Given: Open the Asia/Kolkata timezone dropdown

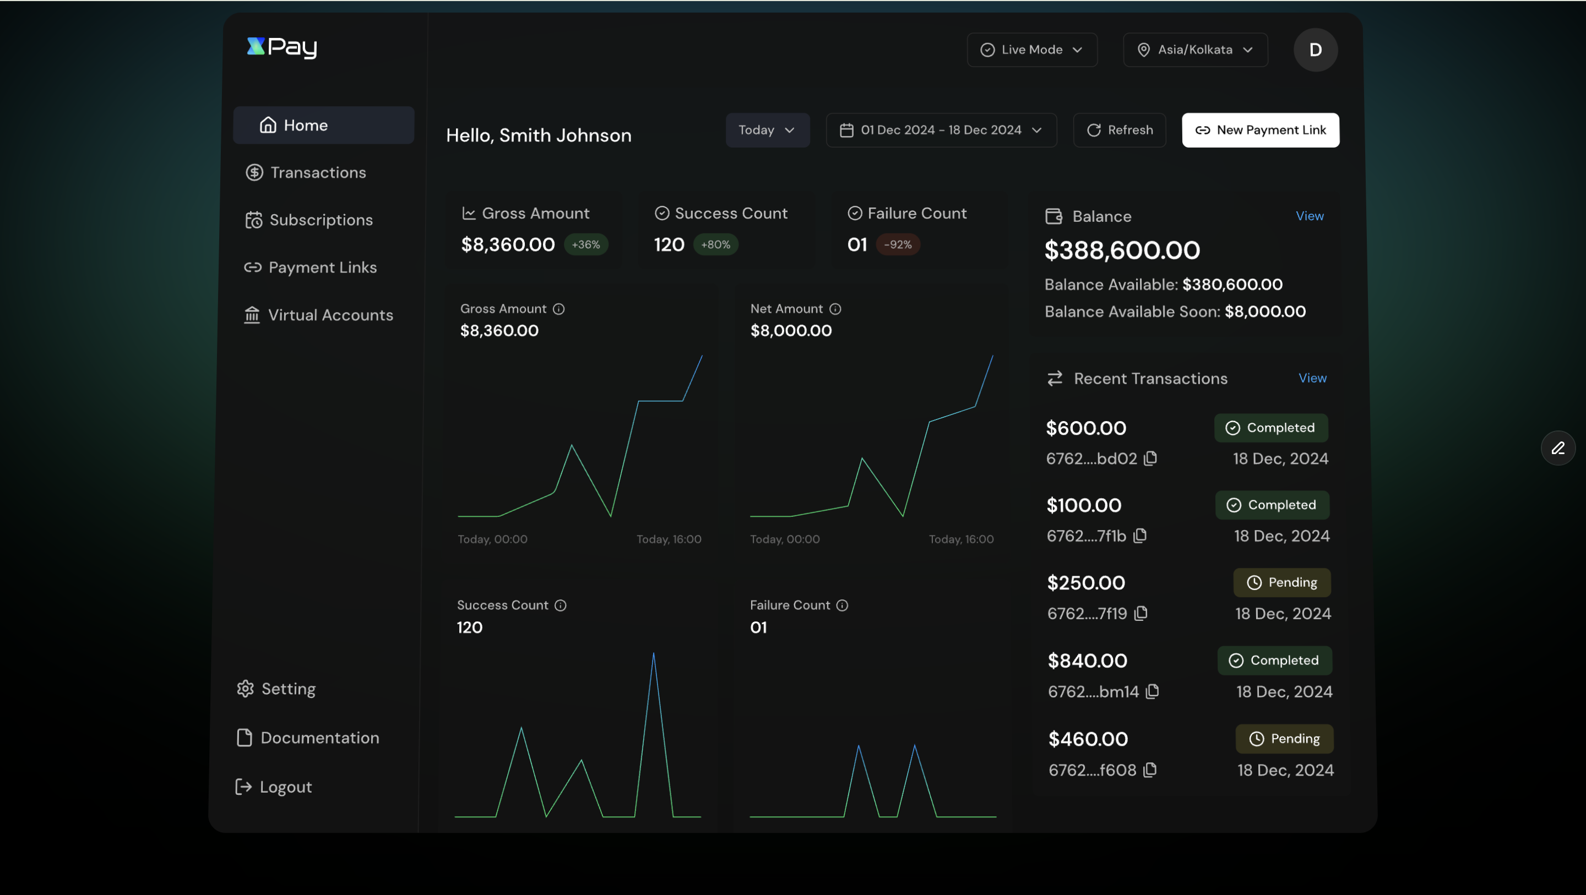Looking at the screenshot, I should (1194, 50).
